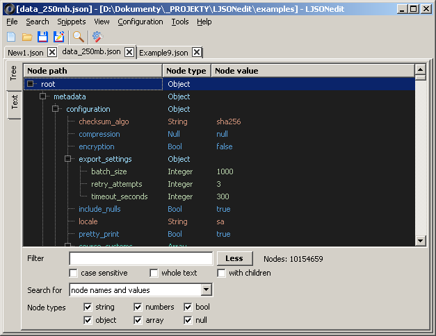Click the value 1000 cell
Image resolution: width=436 pixels, height=336 pixels.
pyautogui.click(x=225, y=171)
